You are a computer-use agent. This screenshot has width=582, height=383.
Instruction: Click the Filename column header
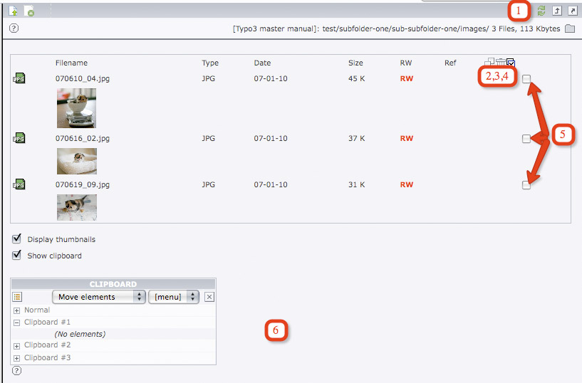(x=71, y=63)
